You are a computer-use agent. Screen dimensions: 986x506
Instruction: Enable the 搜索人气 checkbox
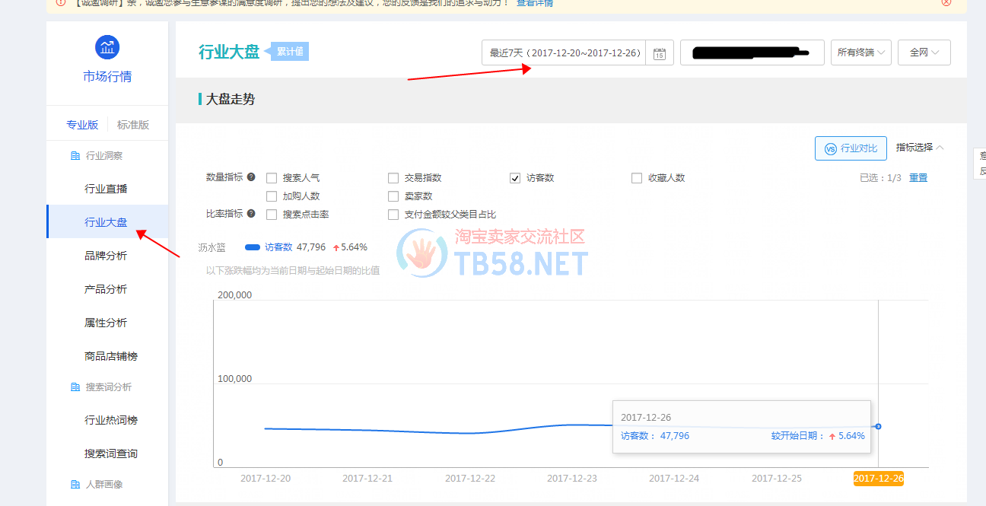point(272,178)
